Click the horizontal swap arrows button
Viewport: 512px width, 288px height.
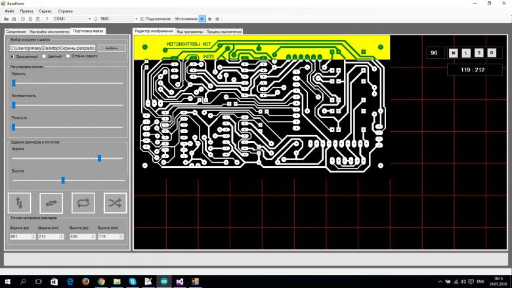point(51,203)
